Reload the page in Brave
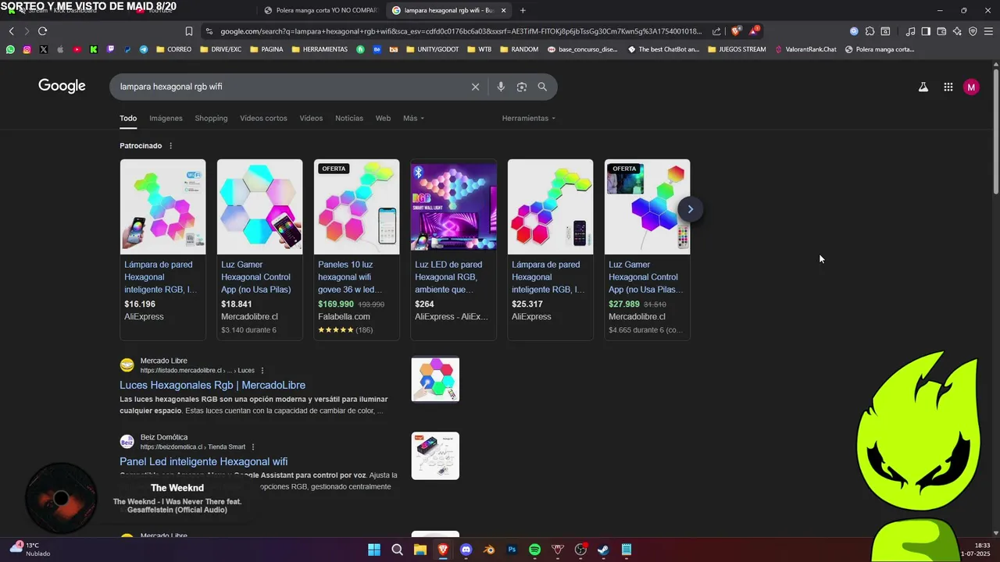Viewport: 1000px width, 562px height. click(x=42, y=31)
